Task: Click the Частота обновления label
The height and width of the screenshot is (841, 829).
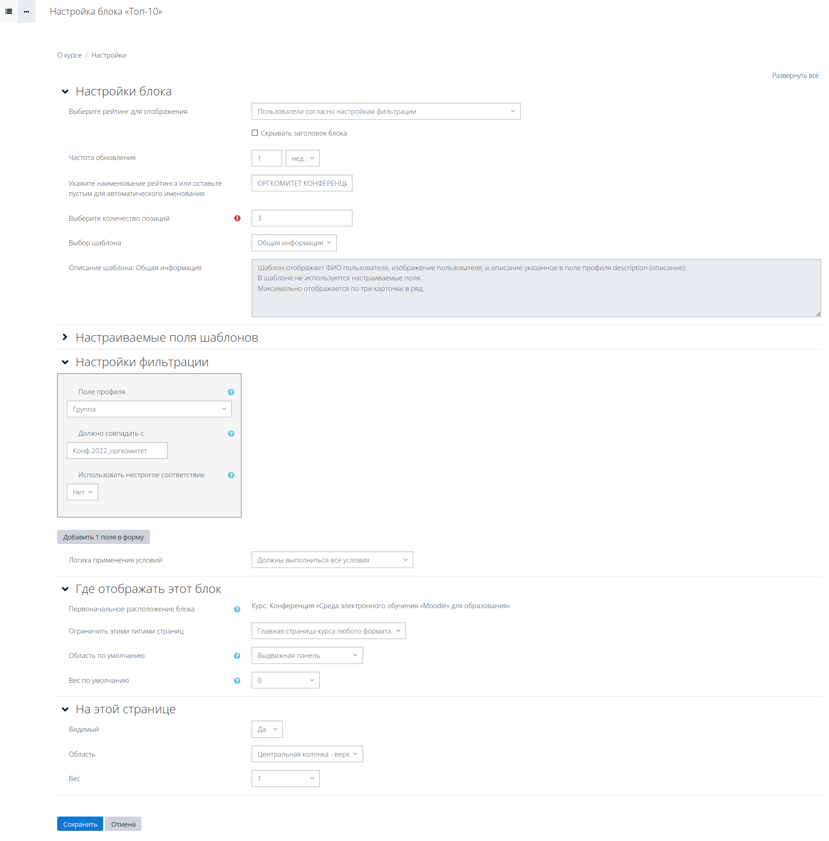Action: click(x=102, y=158)
